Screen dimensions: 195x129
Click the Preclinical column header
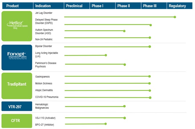pos(74,6)
